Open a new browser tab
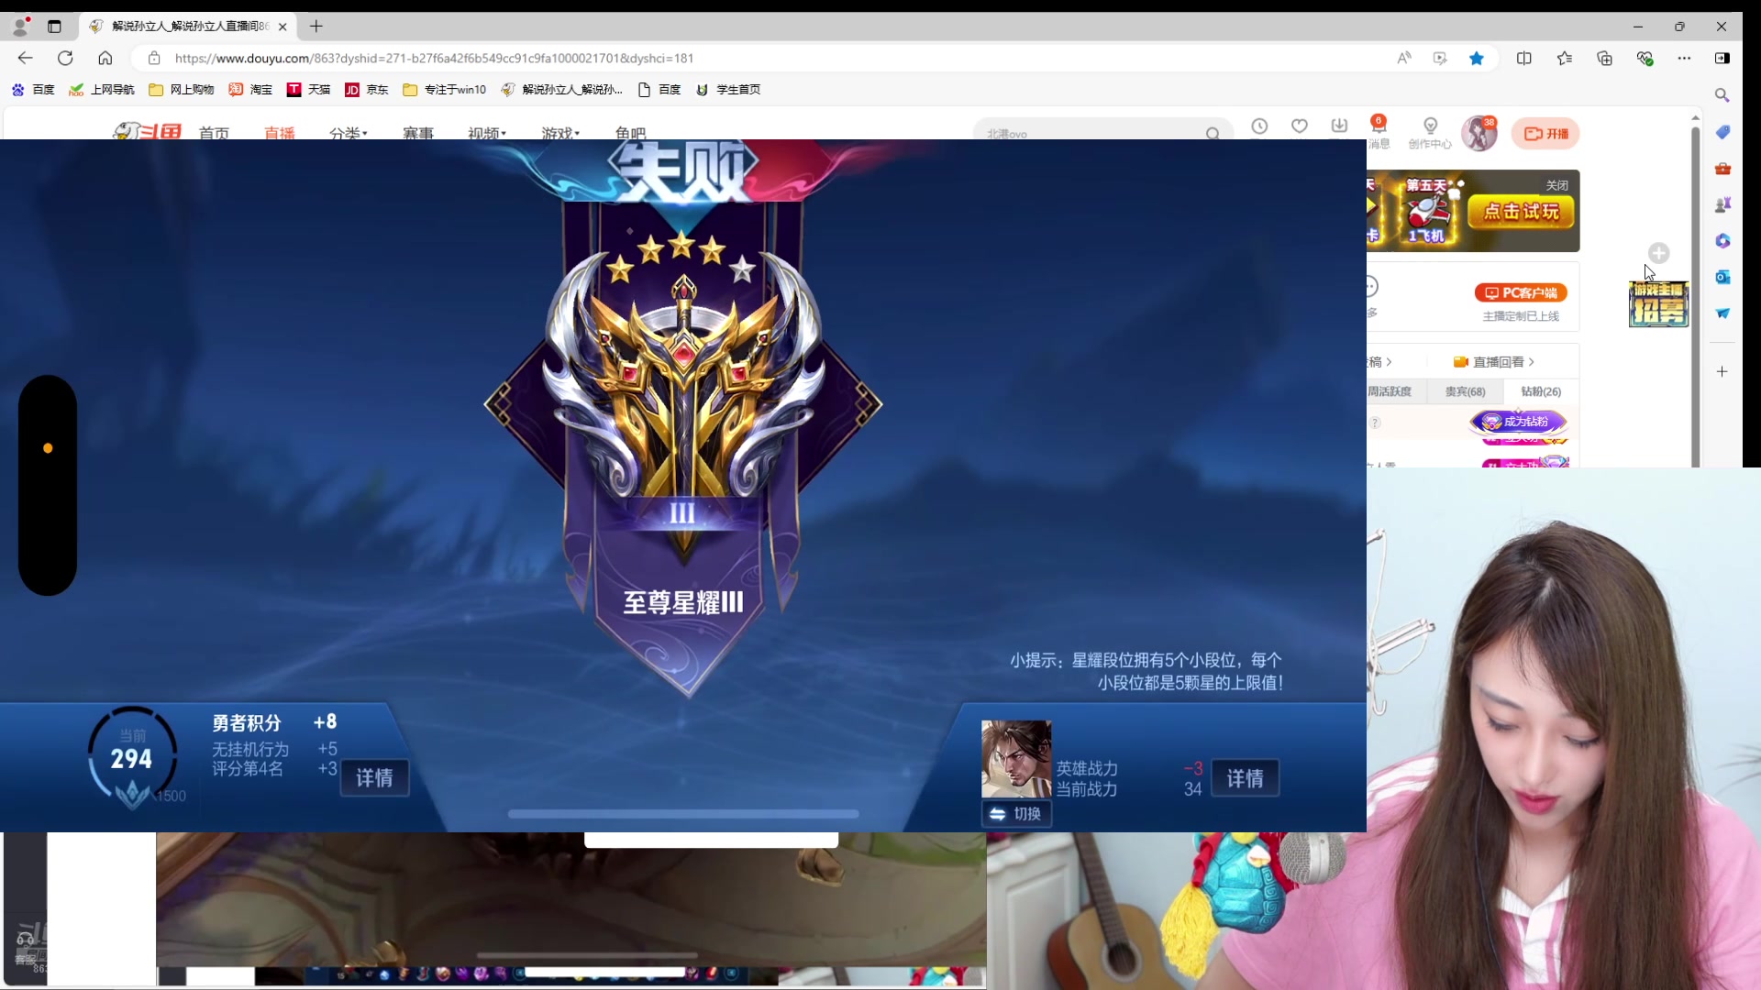 [316, 27]
